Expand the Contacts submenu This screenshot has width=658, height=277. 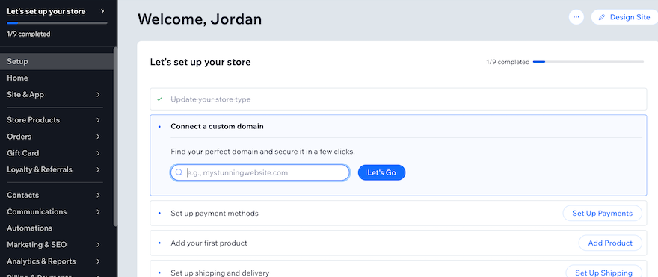tap(98, 196)
